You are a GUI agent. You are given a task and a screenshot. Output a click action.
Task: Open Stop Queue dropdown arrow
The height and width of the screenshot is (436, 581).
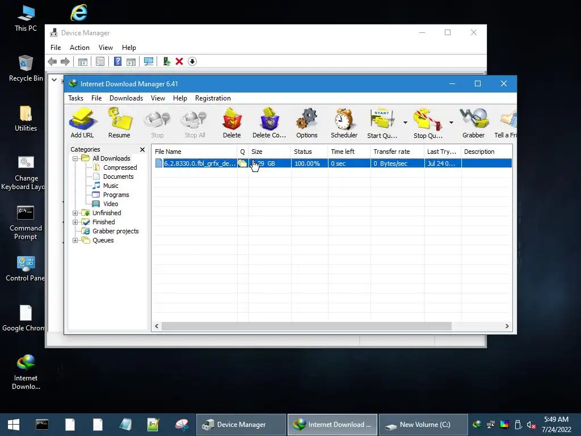(451, 123)
